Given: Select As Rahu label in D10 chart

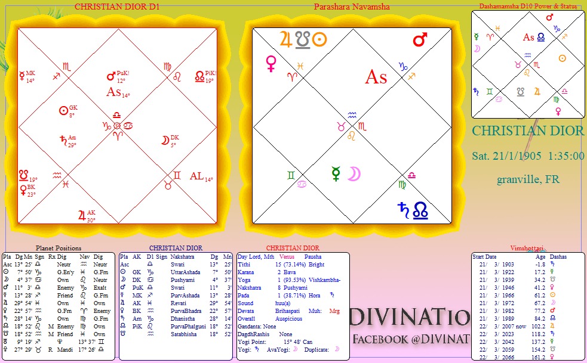Looking at the screenshot, I should click(534, 38).
